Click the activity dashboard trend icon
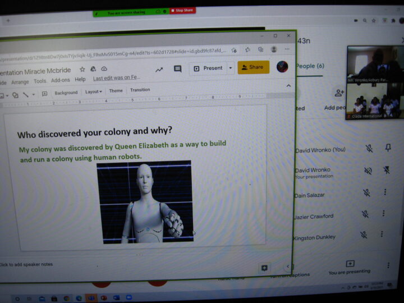This screenshot has height=303, width=404. [159, 70]
